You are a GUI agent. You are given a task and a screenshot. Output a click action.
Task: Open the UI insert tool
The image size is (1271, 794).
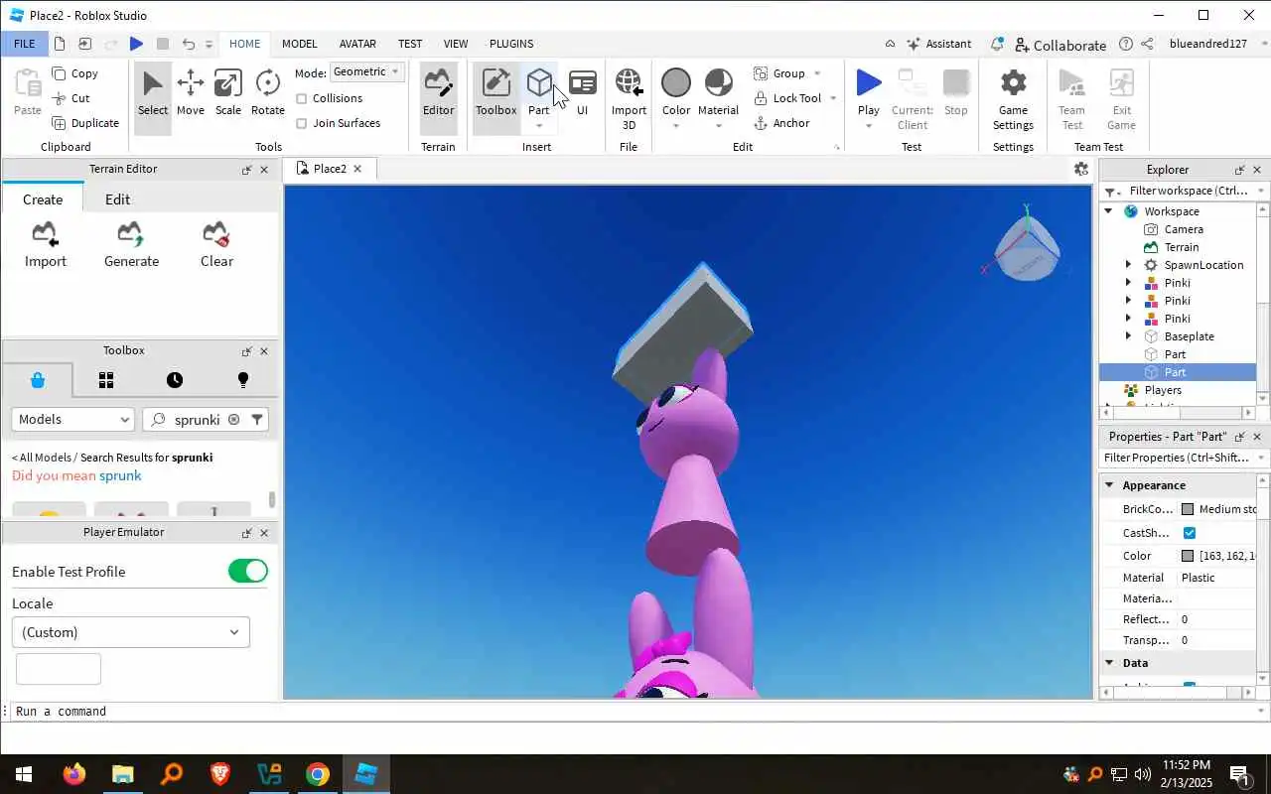point(582,93)
